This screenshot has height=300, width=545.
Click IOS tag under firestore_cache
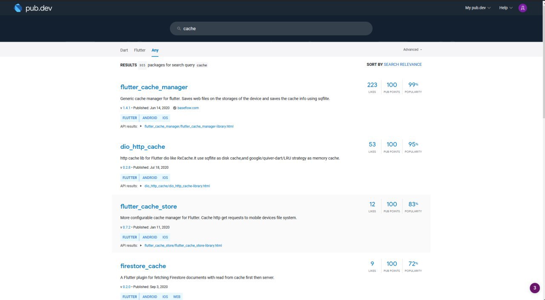click(165, 297)
